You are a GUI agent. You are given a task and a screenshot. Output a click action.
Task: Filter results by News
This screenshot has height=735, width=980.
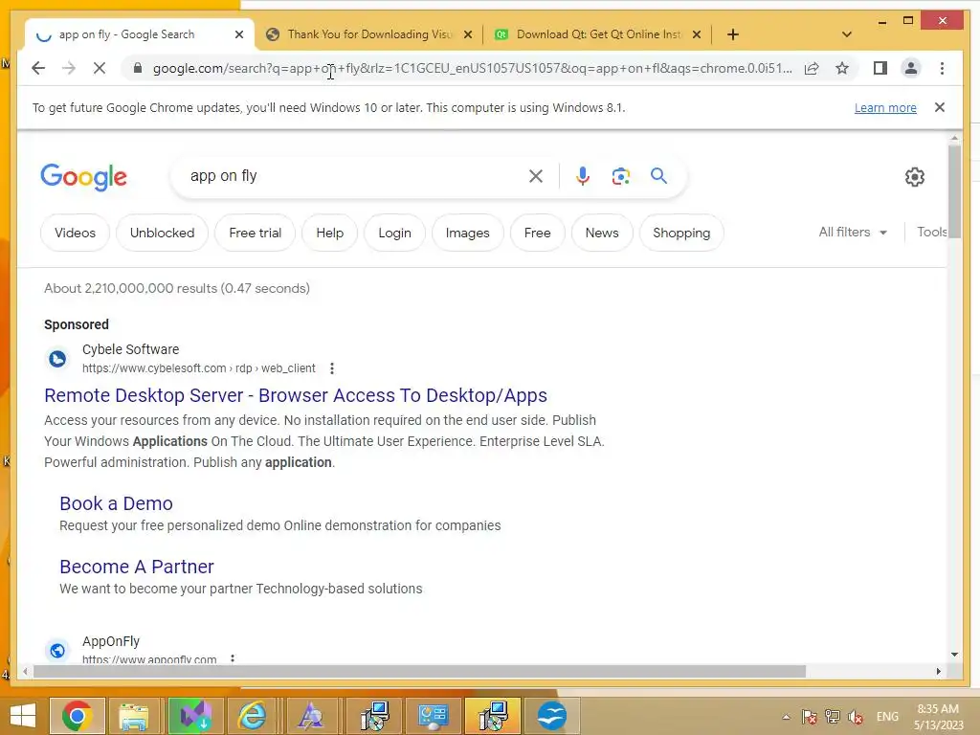(x=602, y=233)
